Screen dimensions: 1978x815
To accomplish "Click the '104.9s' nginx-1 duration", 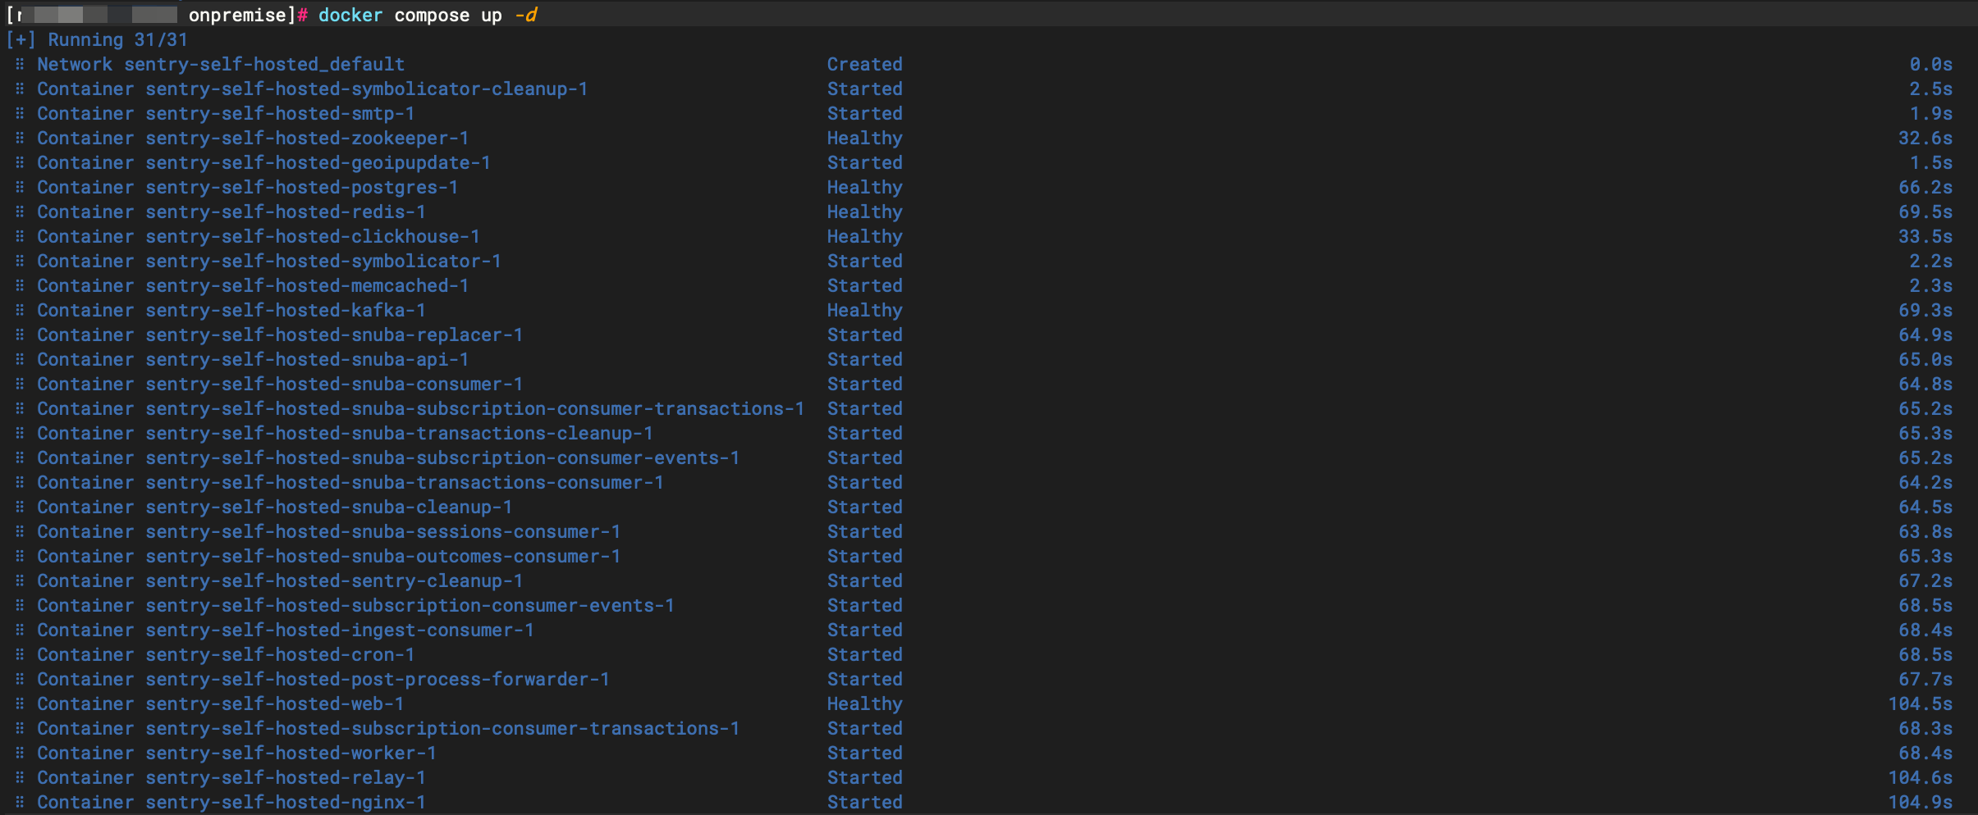I will [x=1921, y=802].
